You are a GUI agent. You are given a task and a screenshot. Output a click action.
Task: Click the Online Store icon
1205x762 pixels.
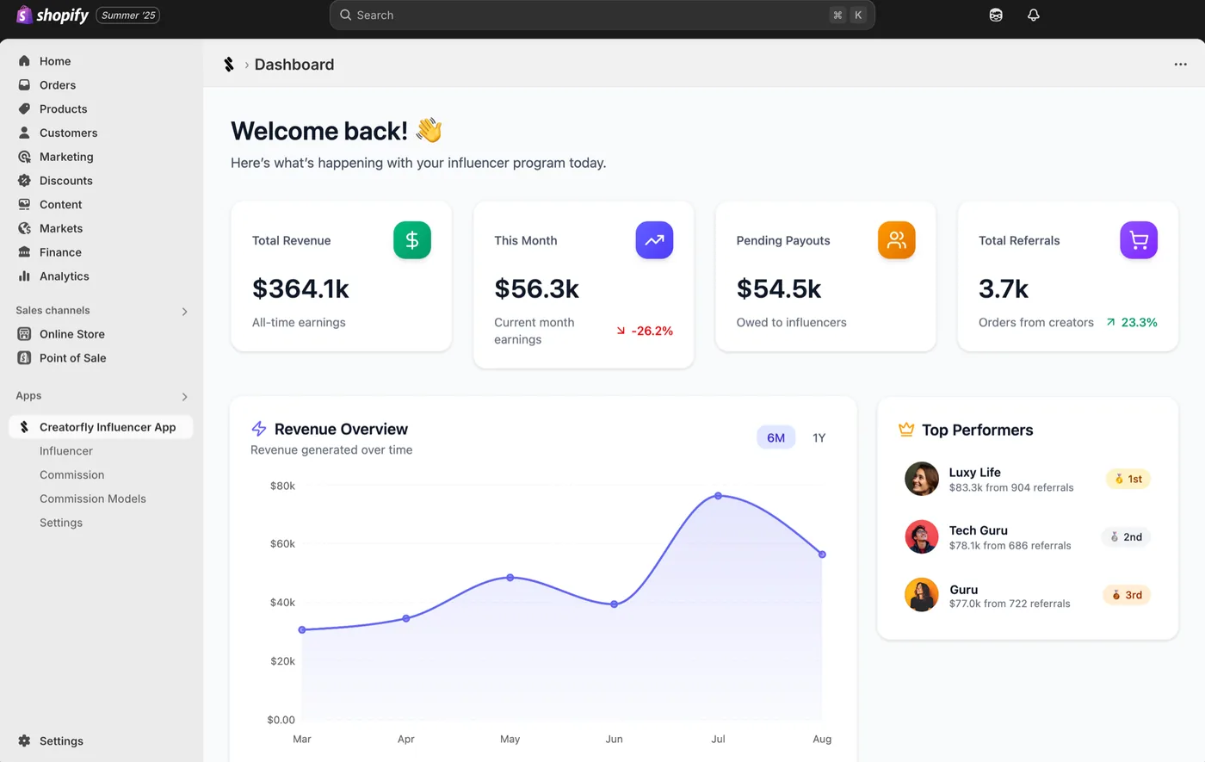tap(24, 334)
